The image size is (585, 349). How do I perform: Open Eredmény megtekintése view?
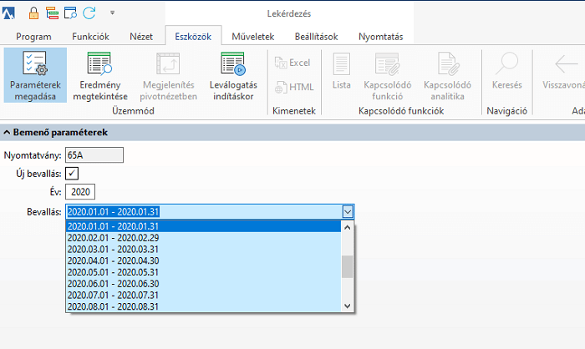[x=100, y=75]
